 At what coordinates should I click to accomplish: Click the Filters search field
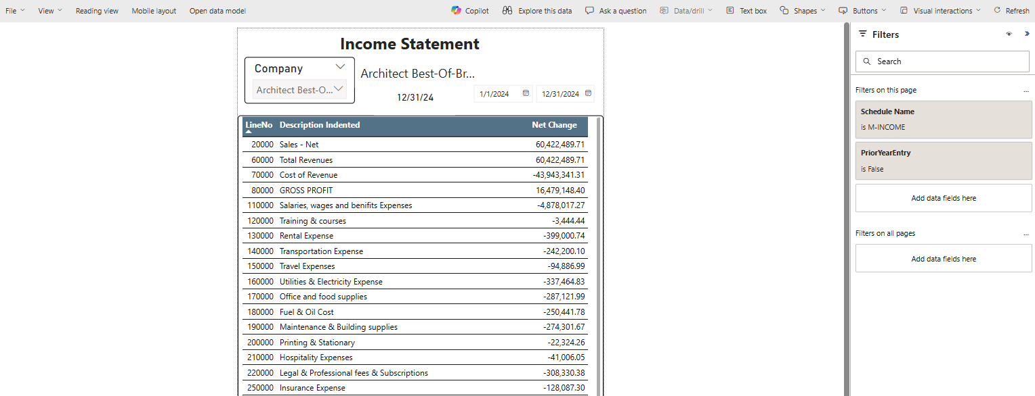942,61
